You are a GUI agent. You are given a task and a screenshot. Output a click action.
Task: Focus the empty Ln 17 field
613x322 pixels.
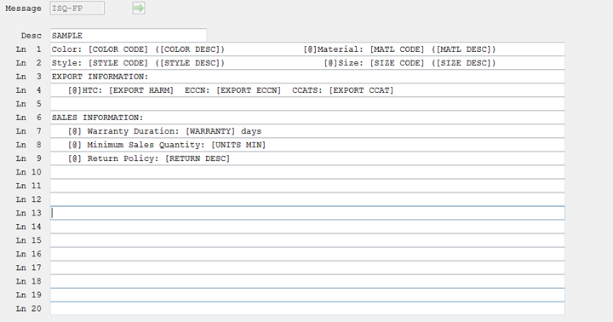(x=307, y=267)
